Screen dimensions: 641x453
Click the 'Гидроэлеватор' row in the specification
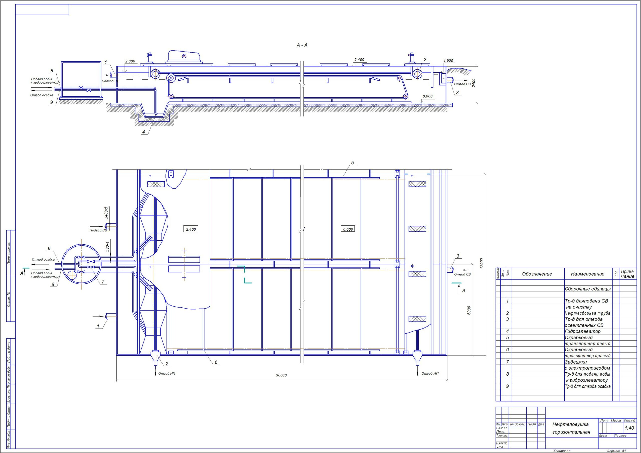coord(583,331)
